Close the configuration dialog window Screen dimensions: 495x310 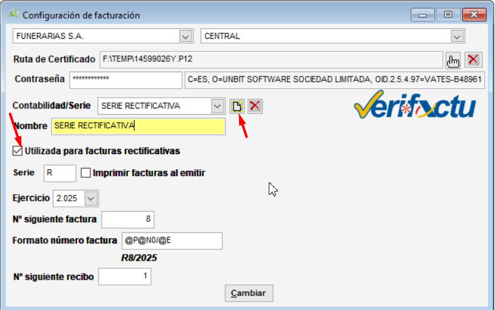[x=474, y=15]
